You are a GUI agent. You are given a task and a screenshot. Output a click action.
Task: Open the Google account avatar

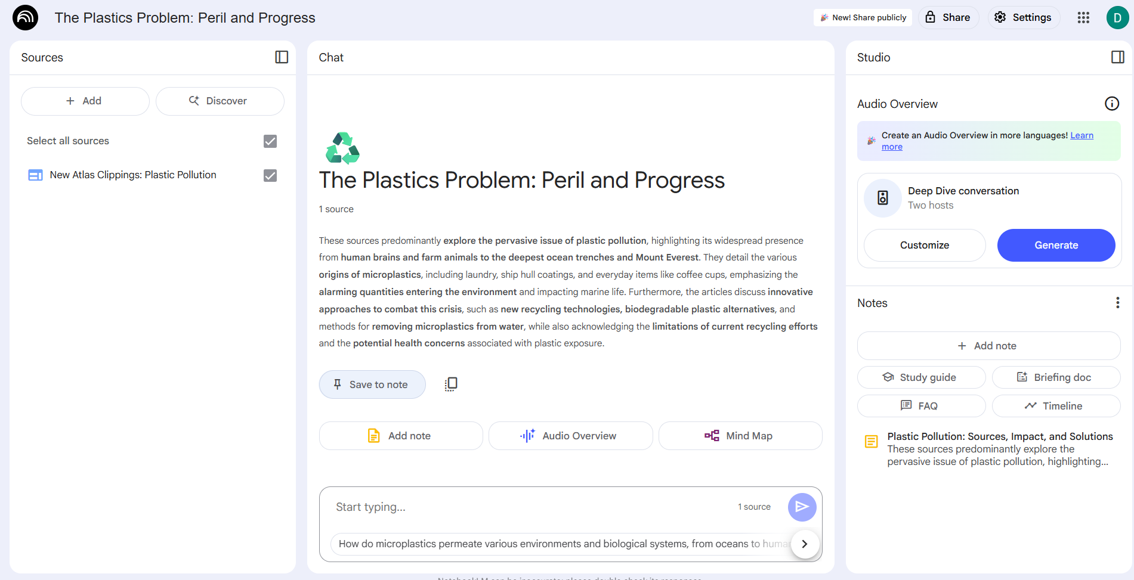tap(1117, 18)
